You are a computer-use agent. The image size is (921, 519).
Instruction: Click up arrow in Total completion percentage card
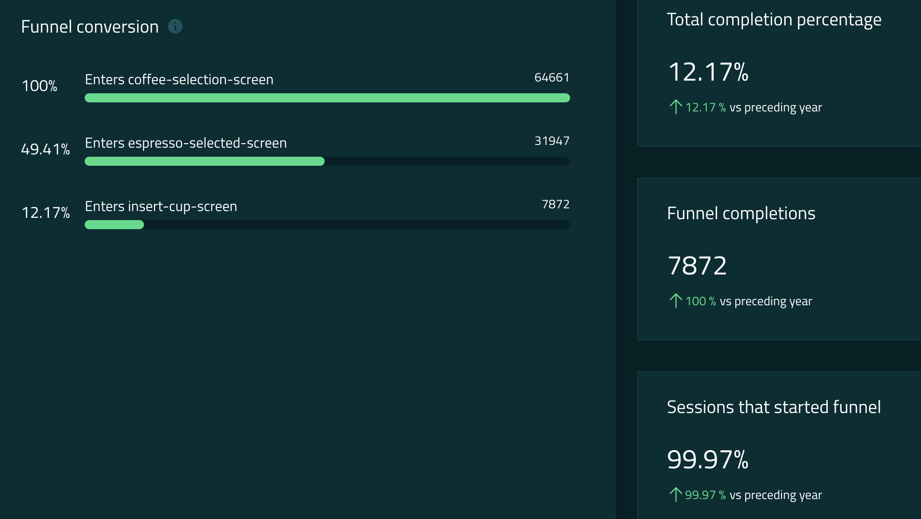tap(675, 107)
